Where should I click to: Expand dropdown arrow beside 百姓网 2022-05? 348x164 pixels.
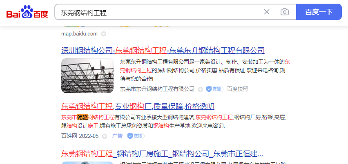[x=104, y=136]
